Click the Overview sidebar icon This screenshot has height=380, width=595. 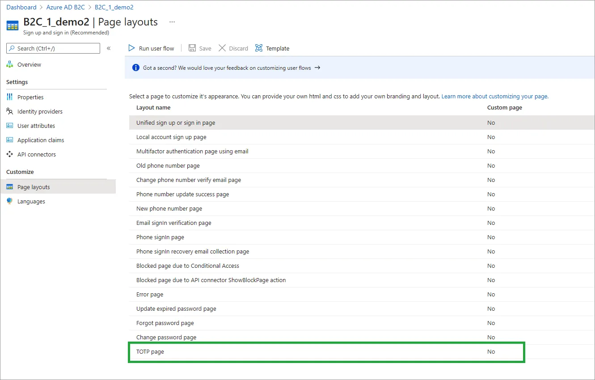10,65
